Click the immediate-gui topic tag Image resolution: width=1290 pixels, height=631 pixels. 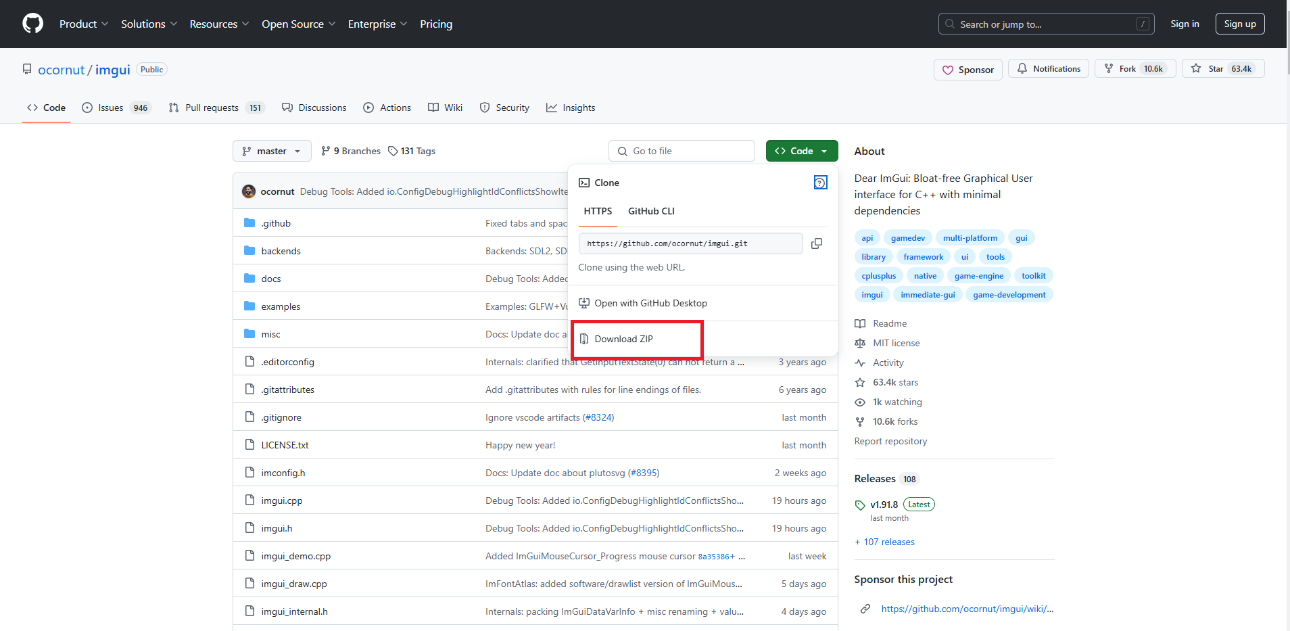[928, 295]
